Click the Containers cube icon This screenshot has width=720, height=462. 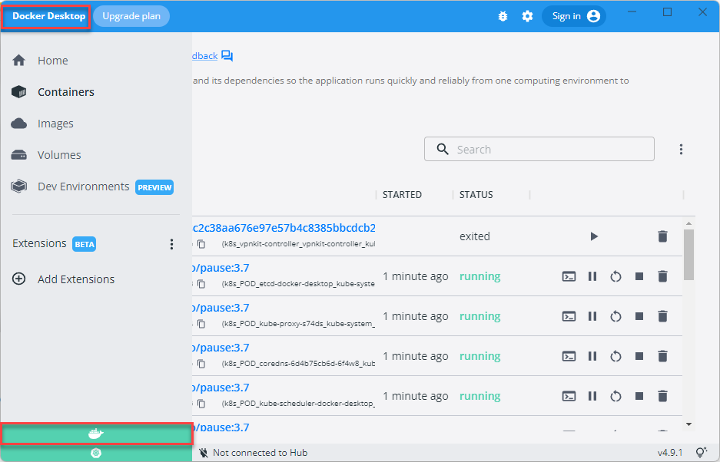[19, 92]
